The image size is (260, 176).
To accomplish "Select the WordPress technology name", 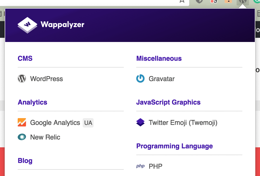I will tap(47, 79).
